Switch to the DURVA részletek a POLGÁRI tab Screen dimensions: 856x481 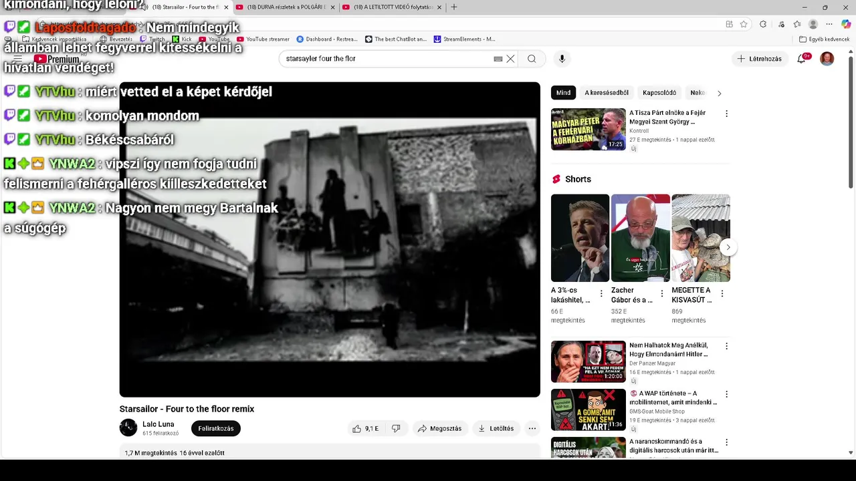click(287, 7)
